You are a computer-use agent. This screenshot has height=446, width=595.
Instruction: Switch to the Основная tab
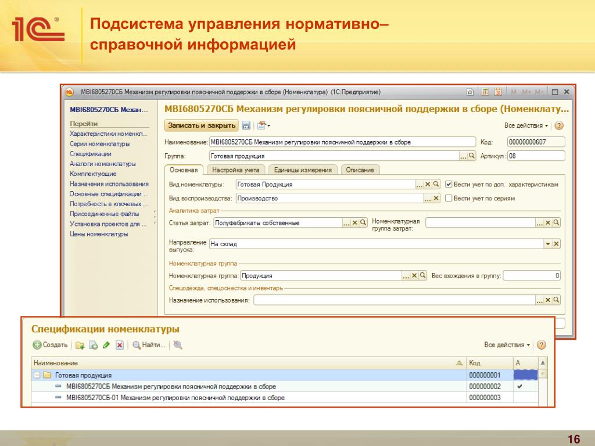(x=184, y=170)
